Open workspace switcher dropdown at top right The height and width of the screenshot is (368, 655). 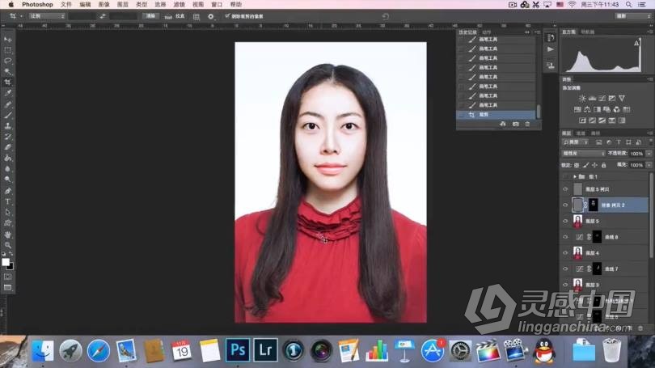[633, 16]
